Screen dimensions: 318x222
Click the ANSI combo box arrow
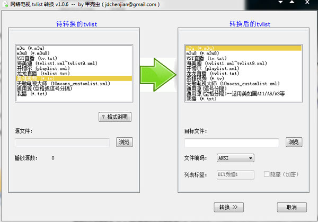pos(251,158)
